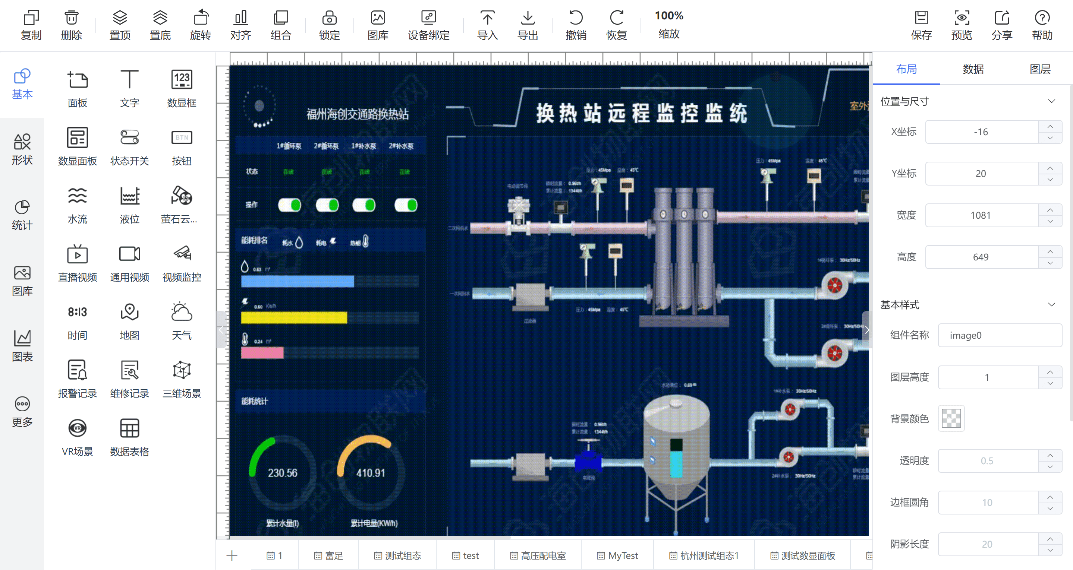Collapse the 基本样式 section
The width and height of the screenshot is (1073, 570).
click(x=1051, y=304)
